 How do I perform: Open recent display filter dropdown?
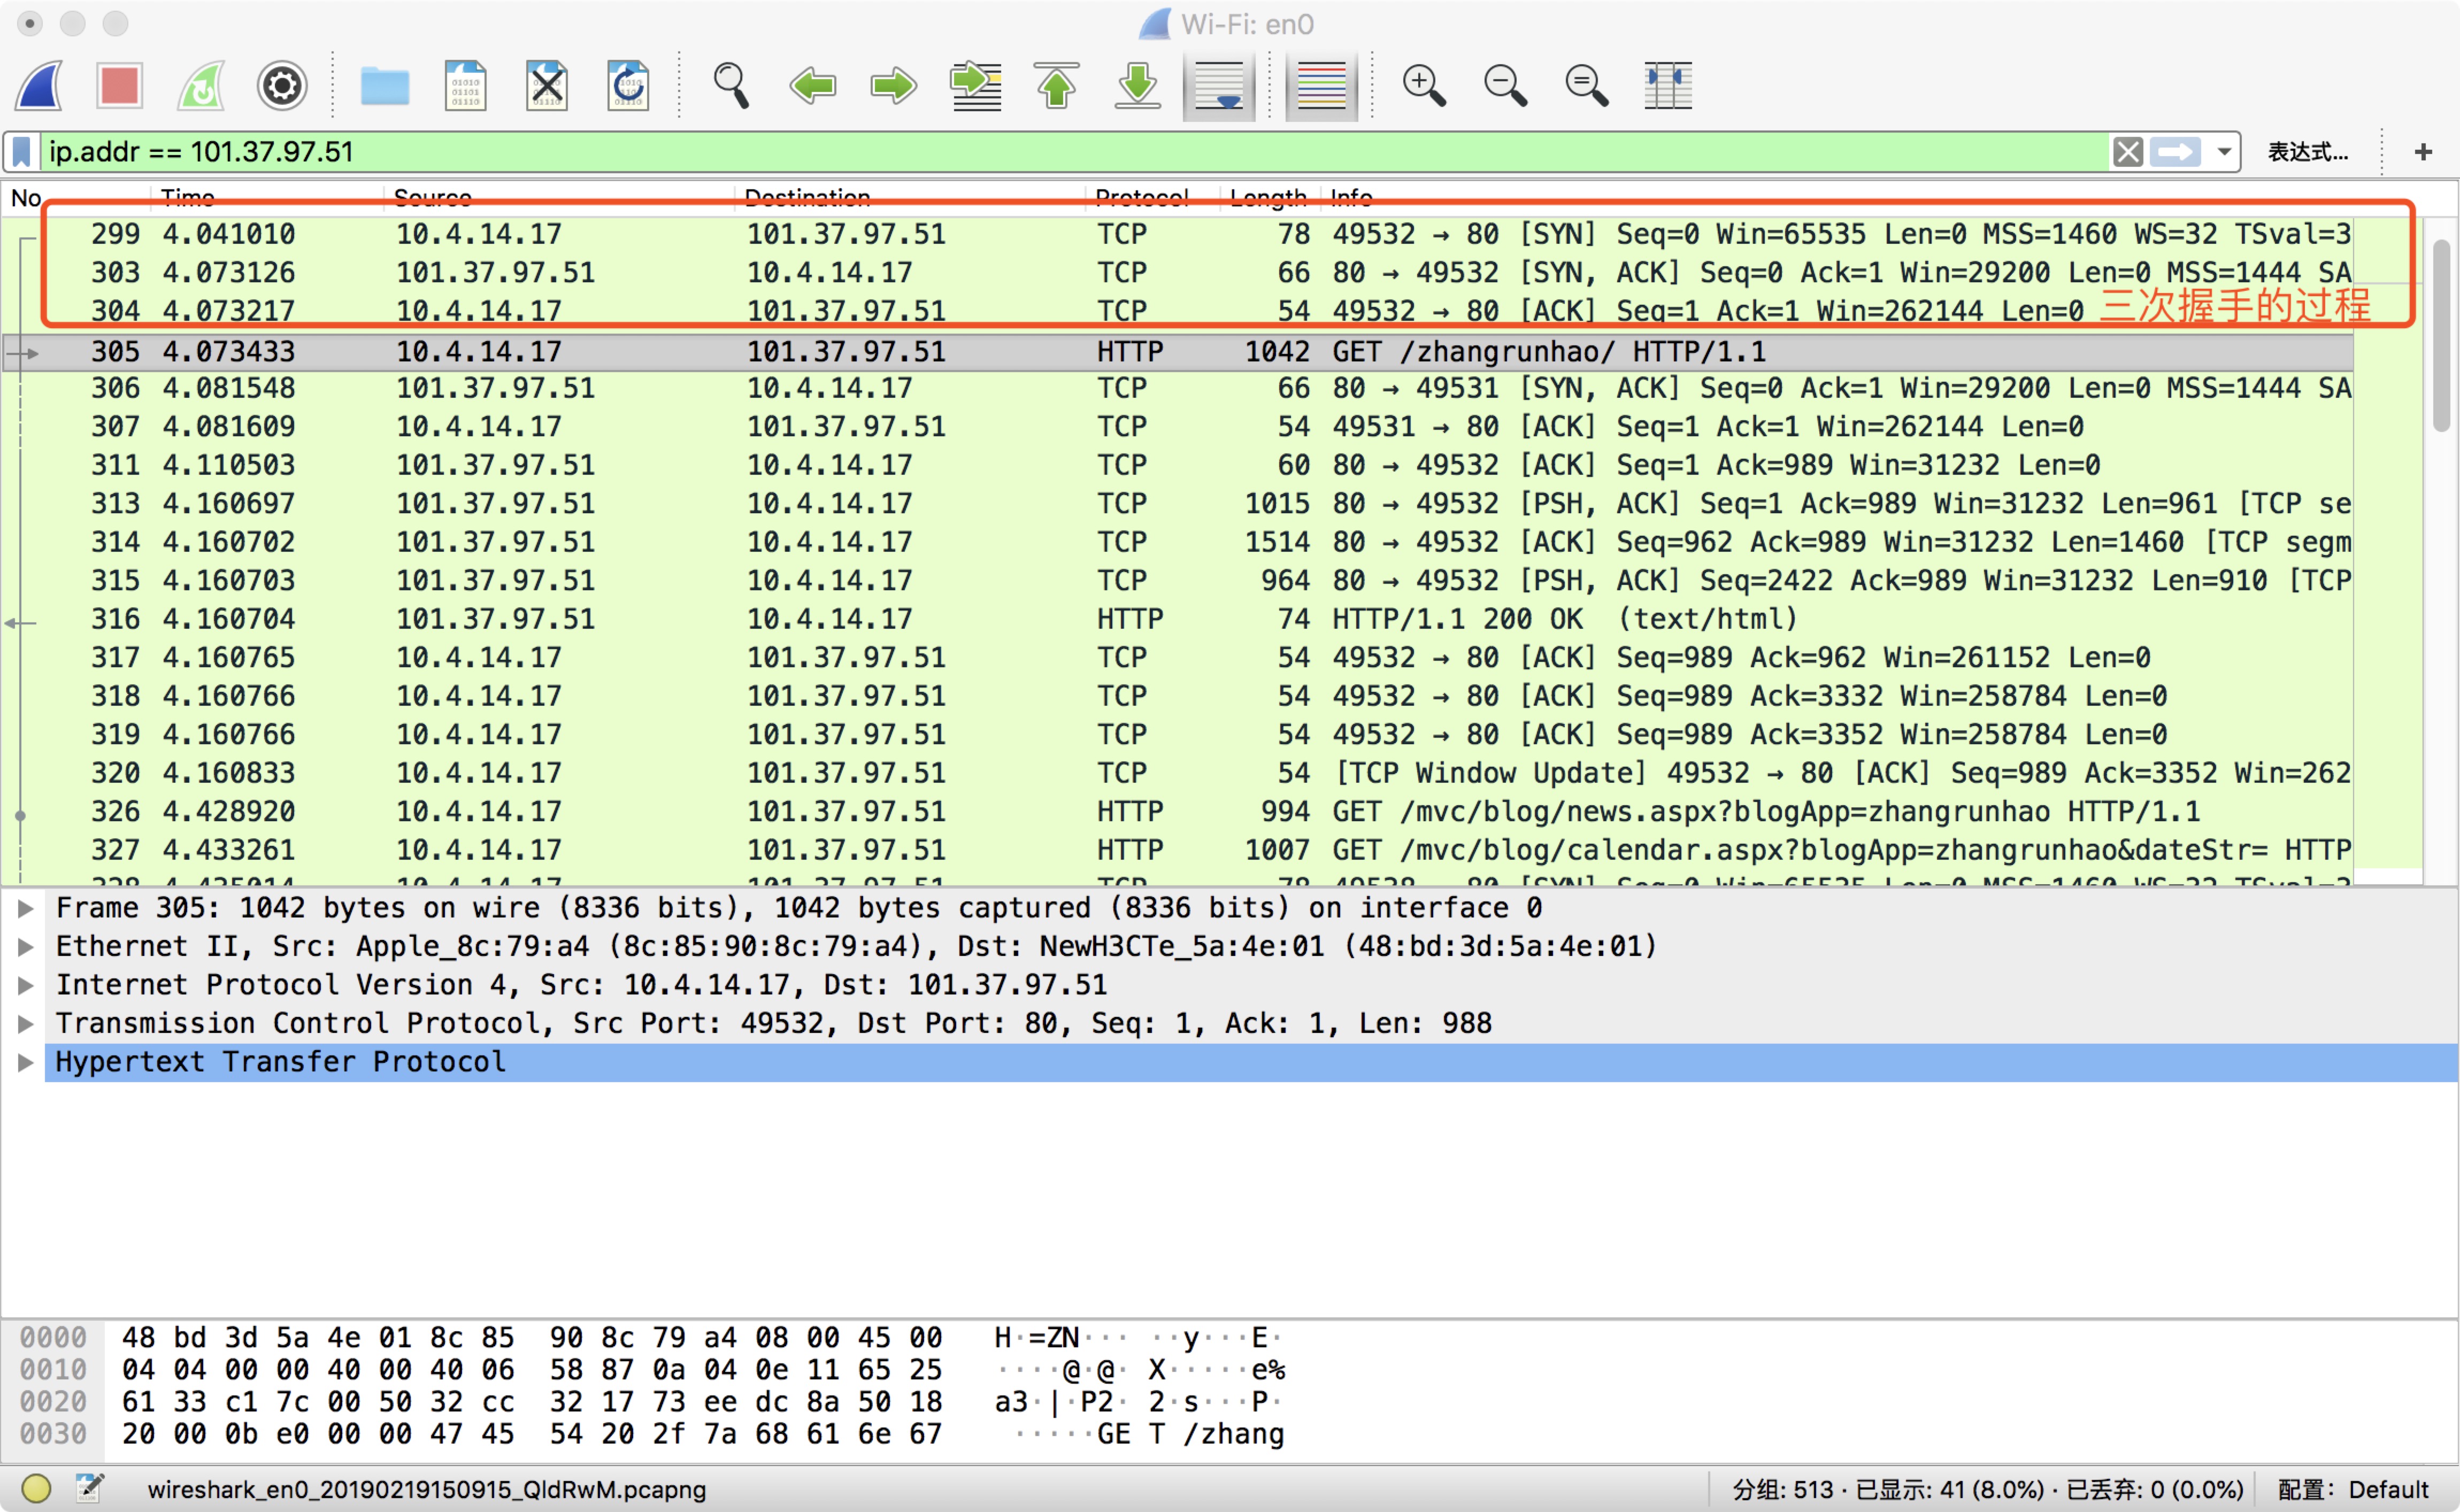[x=2224, y=152]
